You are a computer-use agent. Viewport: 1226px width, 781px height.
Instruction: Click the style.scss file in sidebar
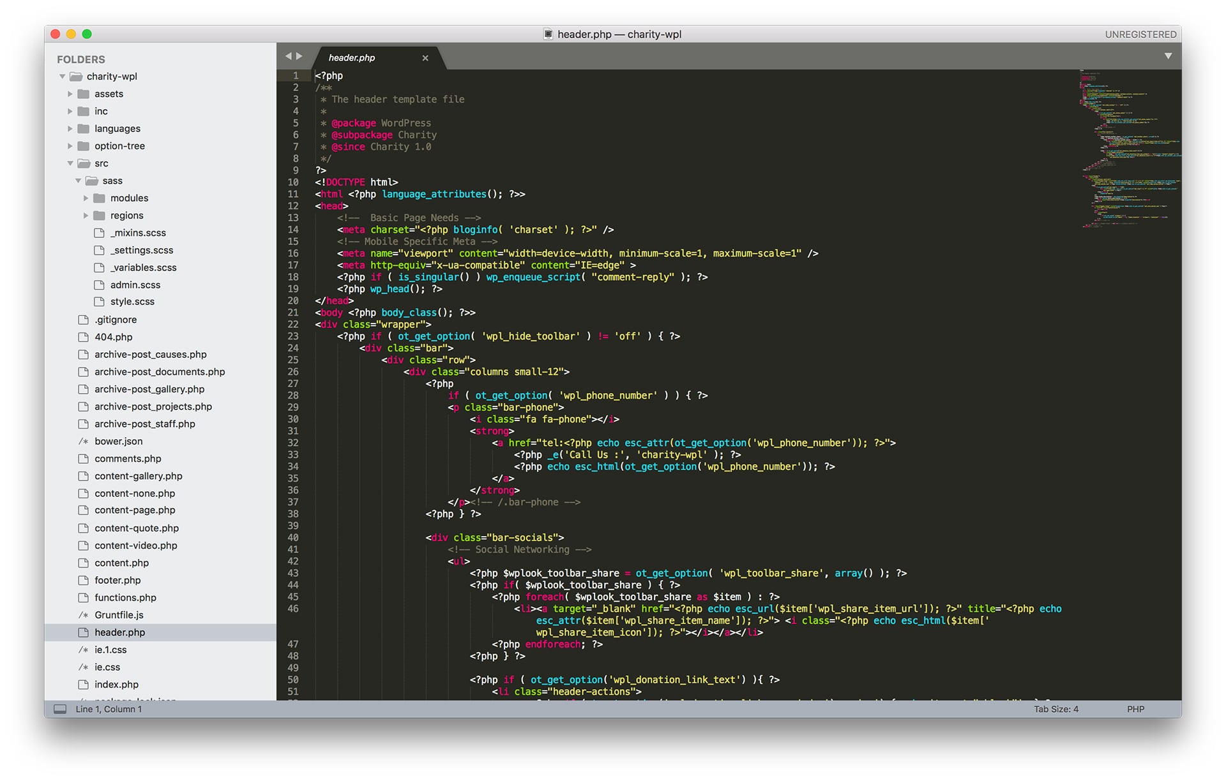(x=133, y=302)
